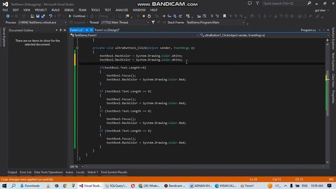
Task: Open the ultraButton1_Click member navigation dropdown
Action: click(x=264, y=35)
